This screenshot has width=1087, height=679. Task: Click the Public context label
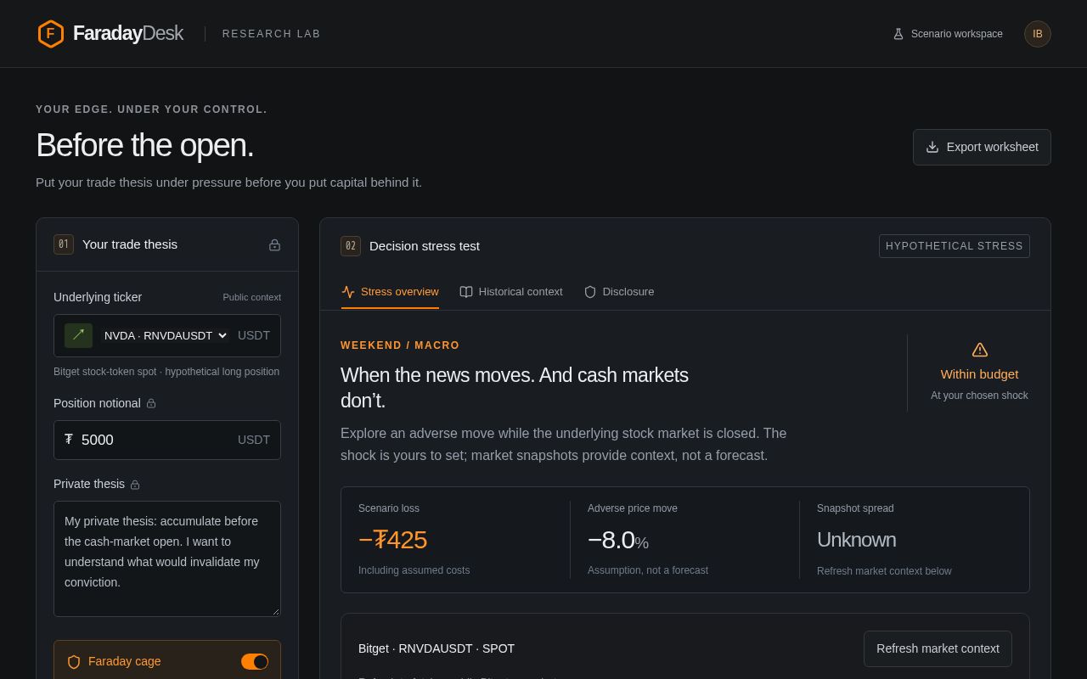[x=252, y=297]
